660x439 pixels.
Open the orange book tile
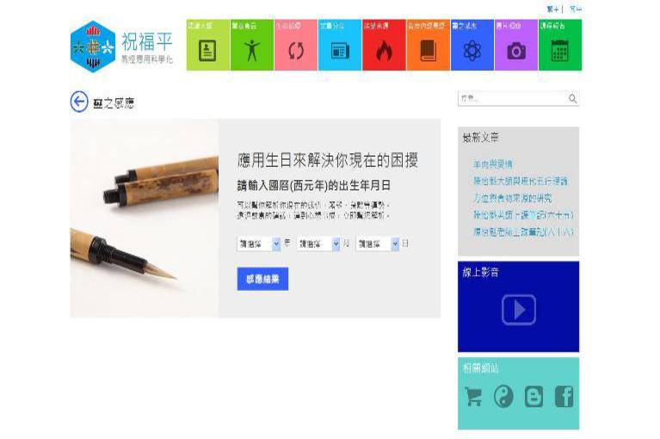click(x=428, y=45)
